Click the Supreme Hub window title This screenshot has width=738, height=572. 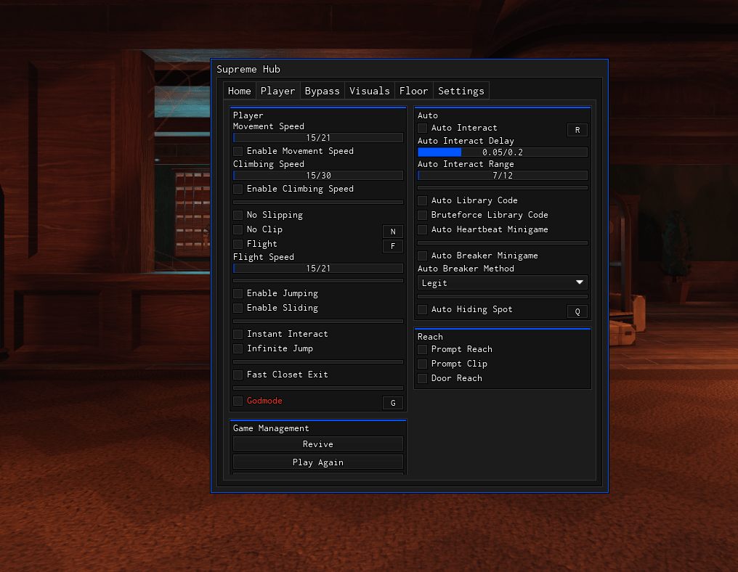pyautogui.click(x=248, y=69)
